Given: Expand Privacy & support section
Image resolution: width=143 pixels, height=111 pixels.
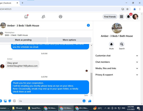Looking at the screenshot, I should (117, 75).
